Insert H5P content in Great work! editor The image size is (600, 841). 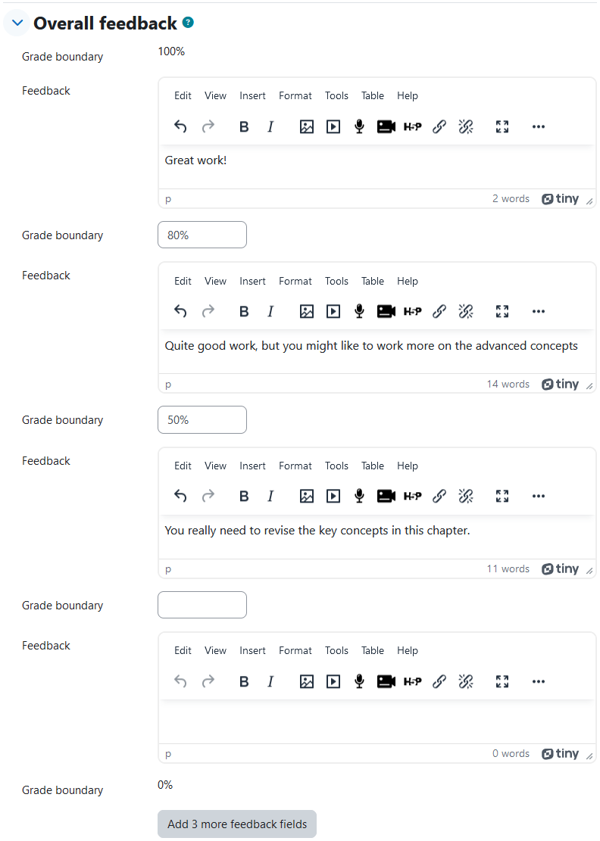[x=413, y=126]
